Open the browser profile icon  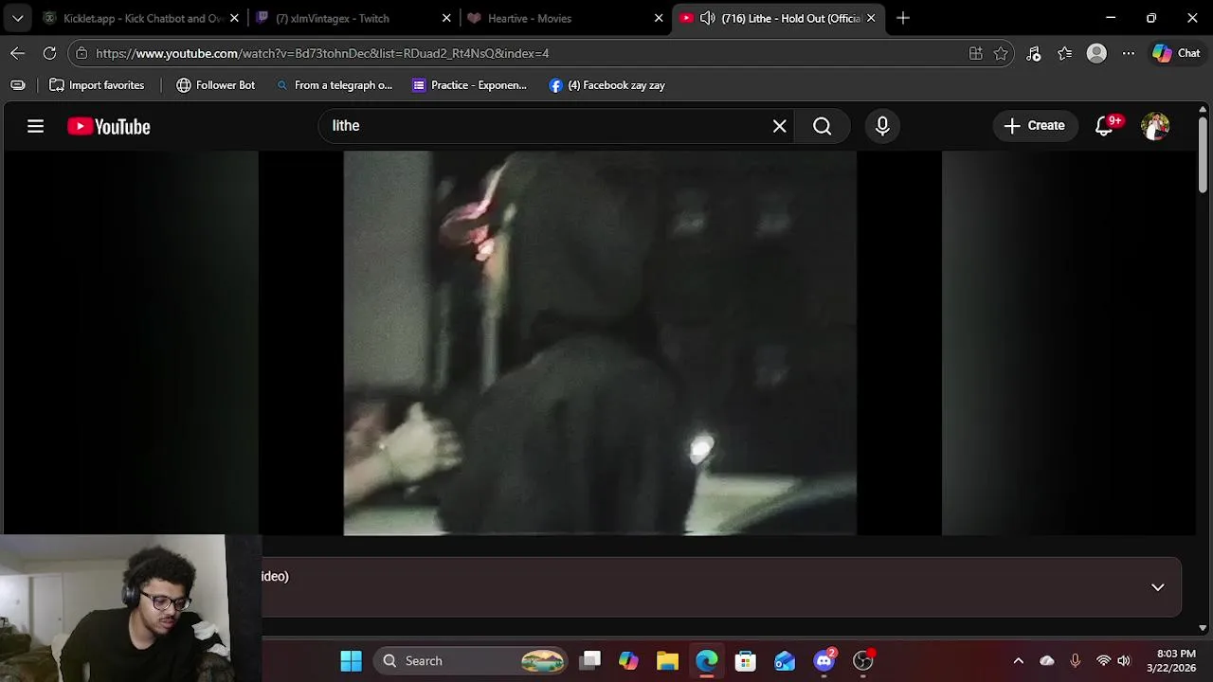[x=1096, y=54]
